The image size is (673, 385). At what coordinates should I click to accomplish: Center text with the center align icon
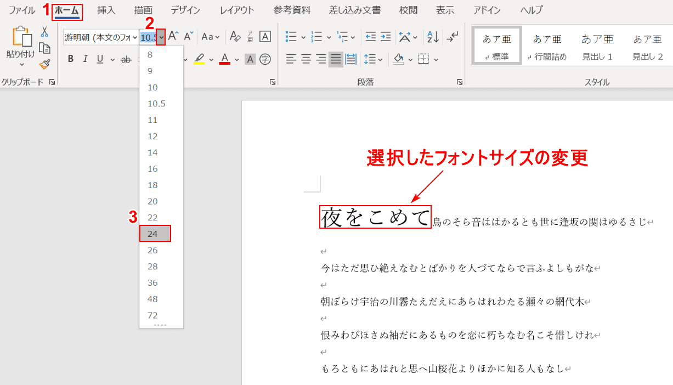pyautogui.click(x=306, y=59)
